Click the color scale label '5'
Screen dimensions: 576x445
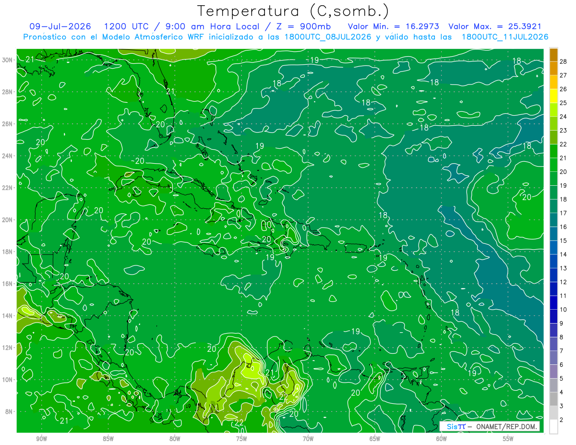point(561,379)
